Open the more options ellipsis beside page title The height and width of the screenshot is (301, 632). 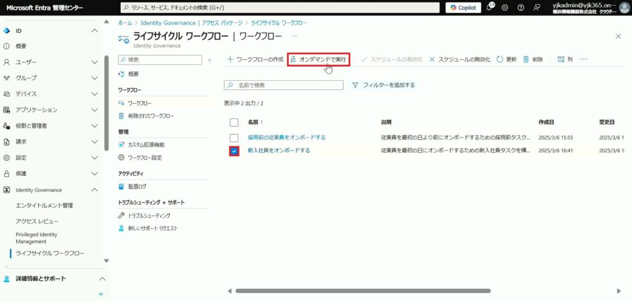(x=295, y=36)
